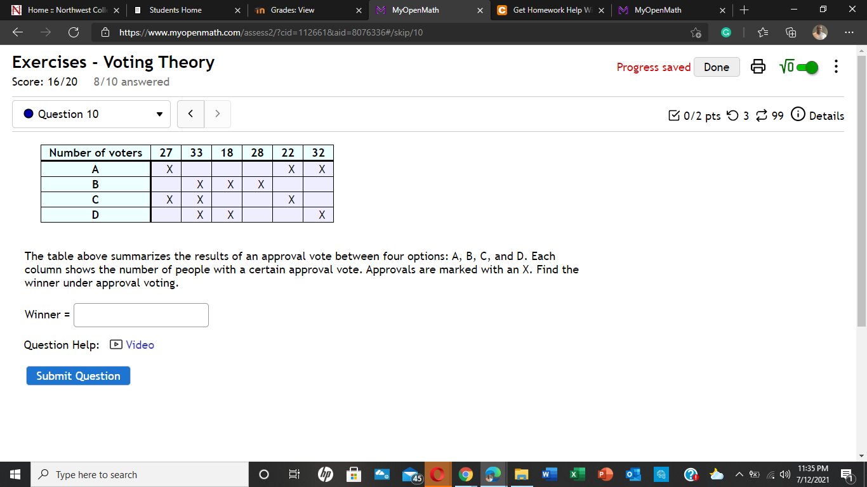Click the checkbox icon beside 0/2 pts
Screen dimensions: 867x487
[675, 115]
